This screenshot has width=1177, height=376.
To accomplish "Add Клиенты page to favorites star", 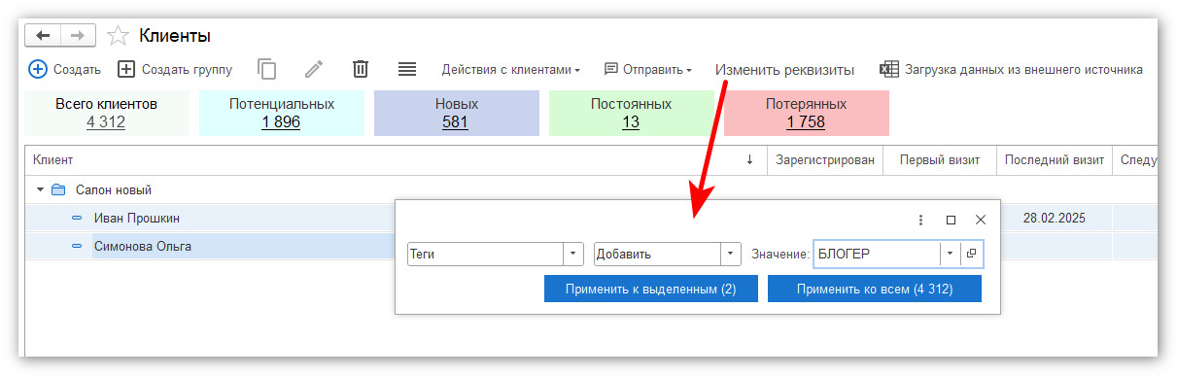I will (x=118, y=36).
